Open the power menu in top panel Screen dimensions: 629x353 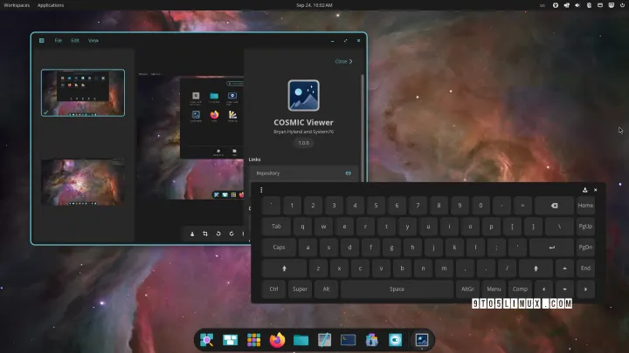point(622,5)
